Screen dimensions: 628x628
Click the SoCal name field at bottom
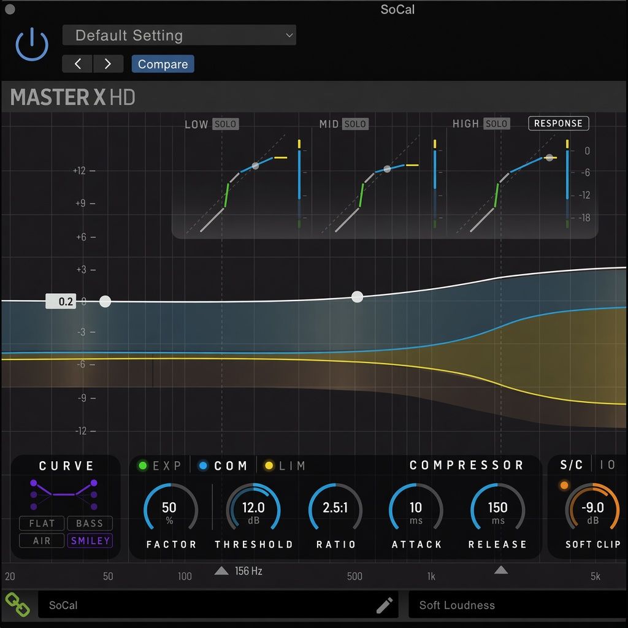tap(218, 605)
